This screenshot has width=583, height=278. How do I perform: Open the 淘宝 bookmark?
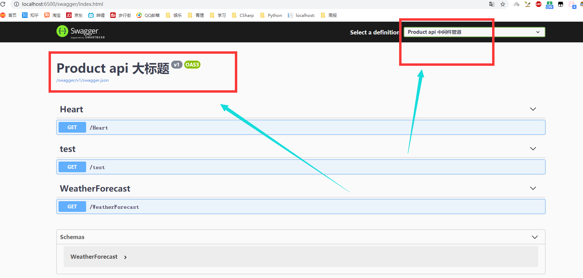(52, 15)
